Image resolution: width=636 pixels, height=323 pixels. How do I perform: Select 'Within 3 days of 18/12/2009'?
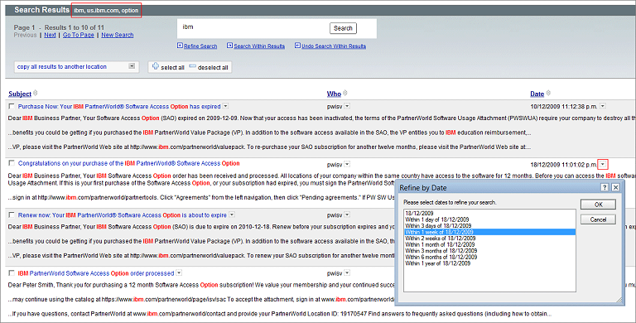(x=489, y=225)
